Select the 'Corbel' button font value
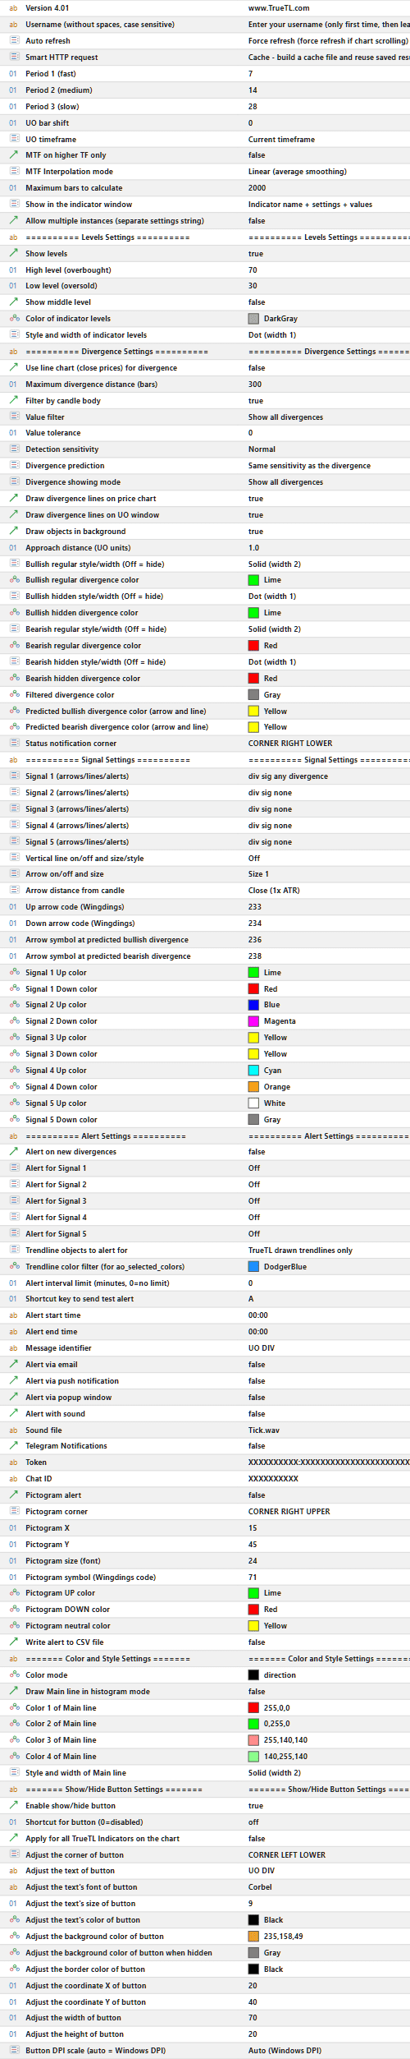Screen dimensions: 410x2059 260,1887
